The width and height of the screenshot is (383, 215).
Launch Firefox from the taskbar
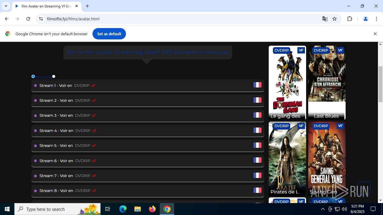pos(152,209)
